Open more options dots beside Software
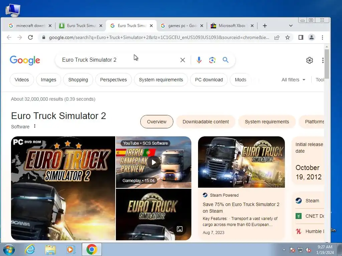Viewport: 342px width, 256px height. click(35, 126)
